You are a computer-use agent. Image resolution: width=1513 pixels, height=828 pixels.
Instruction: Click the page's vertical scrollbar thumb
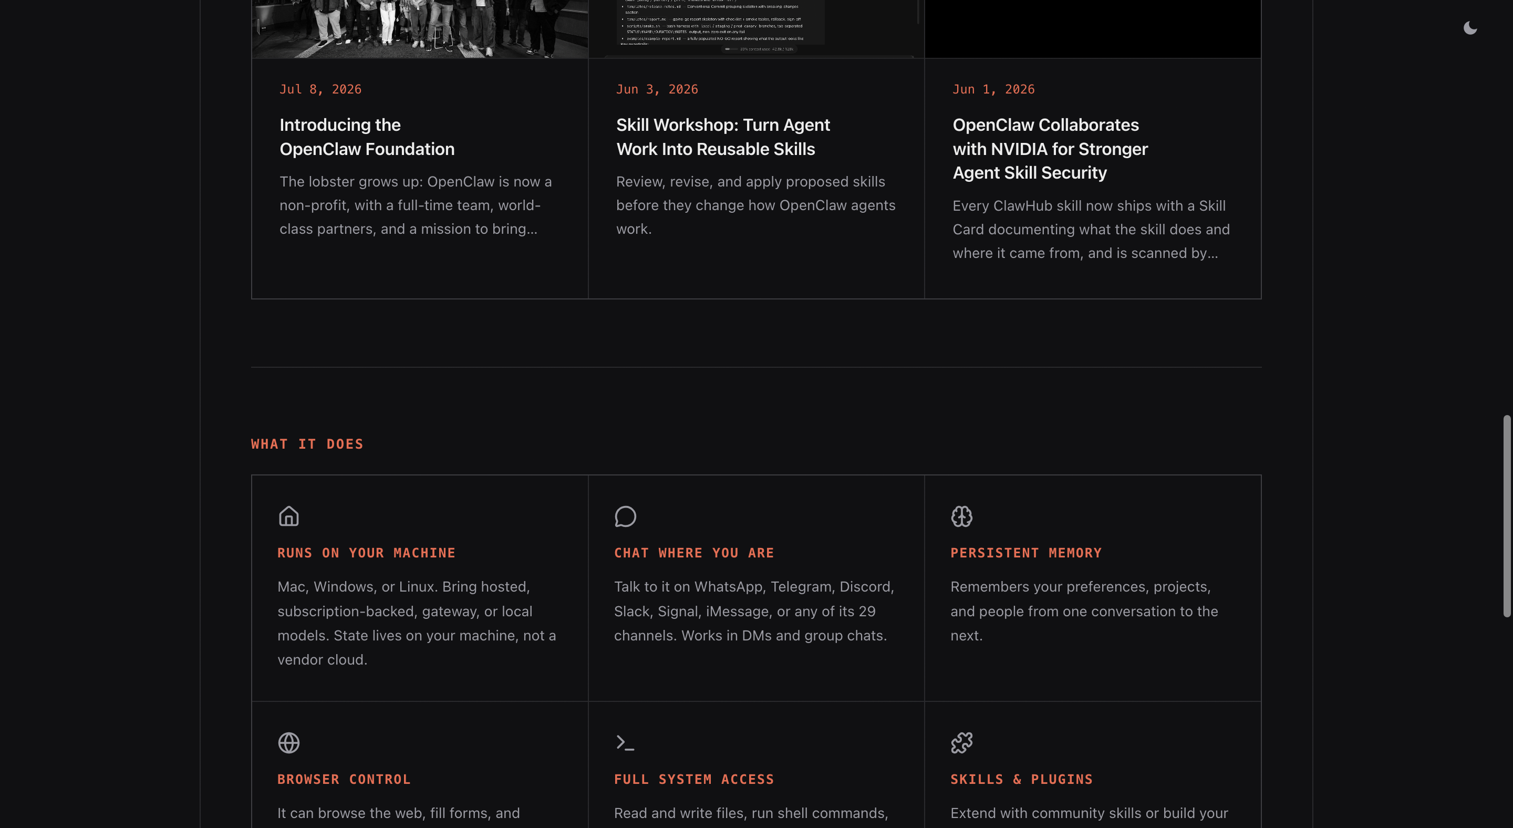tap(1507, 515)
